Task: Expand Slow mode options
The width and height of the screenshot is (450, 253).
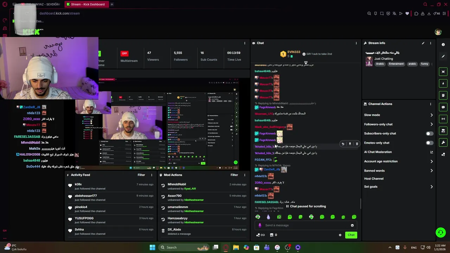Action: pos(399,115)
